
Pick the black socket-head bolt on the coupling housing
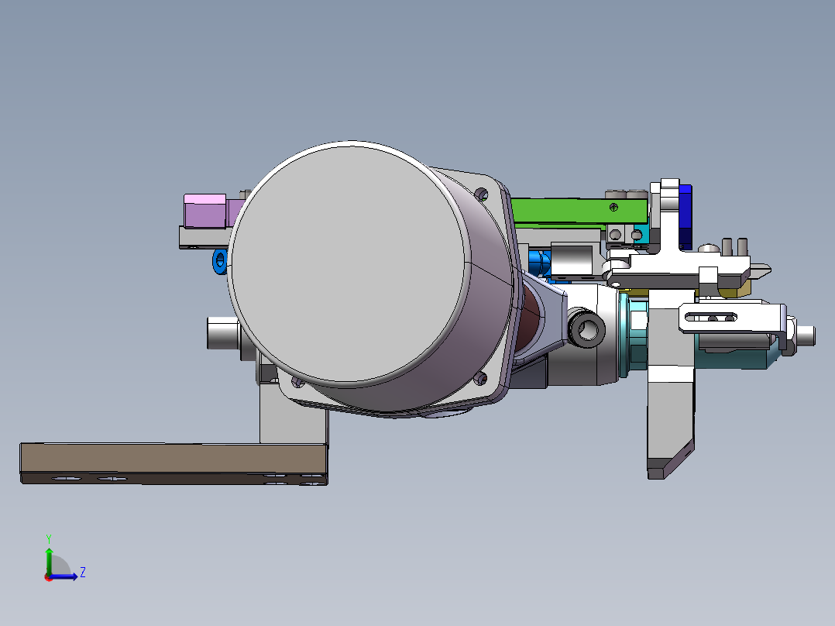[x=586, y=330]
